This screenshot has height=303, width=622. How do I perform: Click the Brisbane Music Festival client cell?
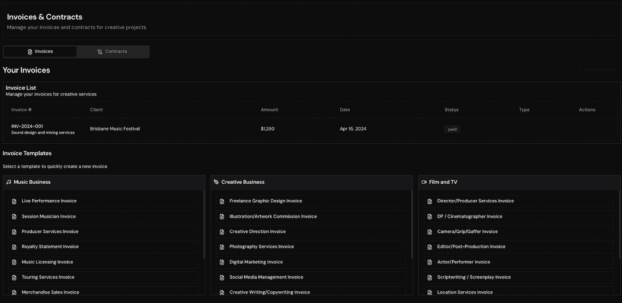click(115, 129)
